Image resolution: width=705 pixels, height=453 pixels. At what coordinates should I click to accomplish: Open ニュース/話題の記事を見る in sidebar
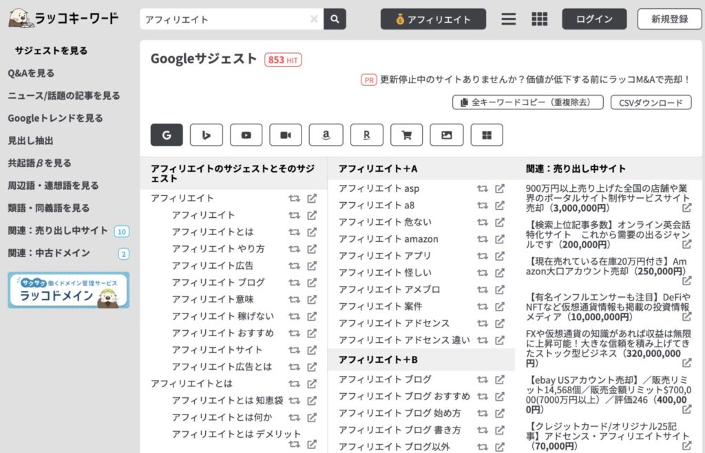coord(64,96)
